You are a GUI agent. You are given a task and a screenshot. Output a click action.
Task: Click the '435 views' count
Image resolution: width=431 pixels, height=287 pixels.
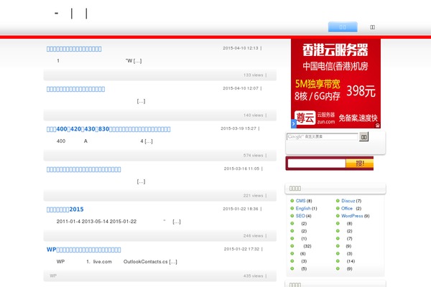pos(253,276)
